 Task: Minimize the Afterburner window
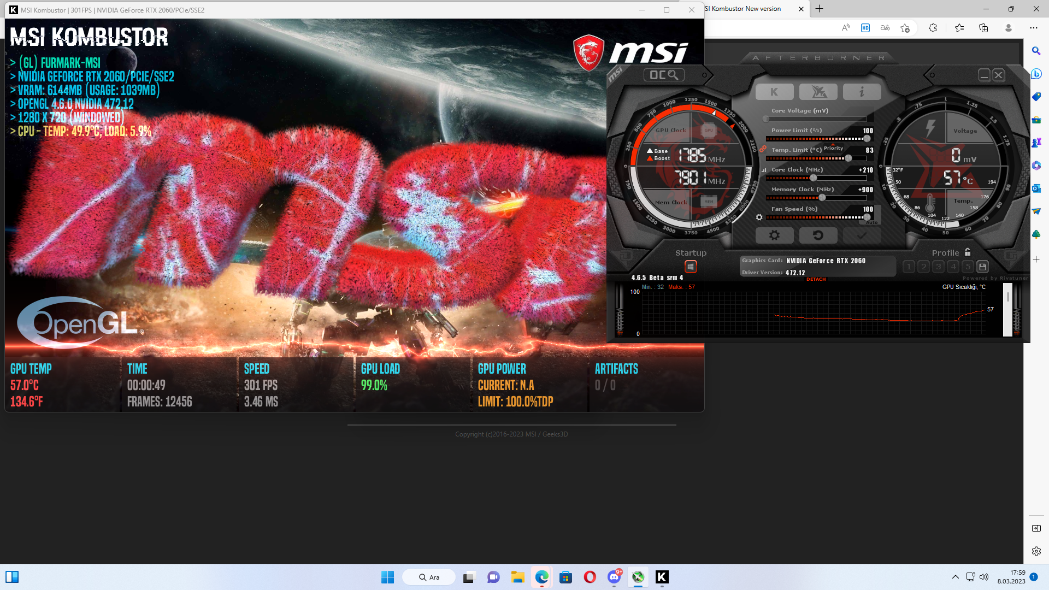tap(984, 75)
